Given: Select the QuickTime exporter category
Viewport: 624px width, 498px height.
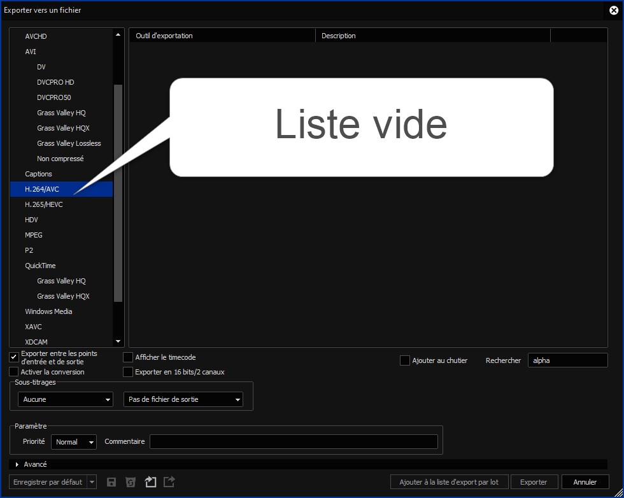Looking at the screenshot, I should point(40,266).
